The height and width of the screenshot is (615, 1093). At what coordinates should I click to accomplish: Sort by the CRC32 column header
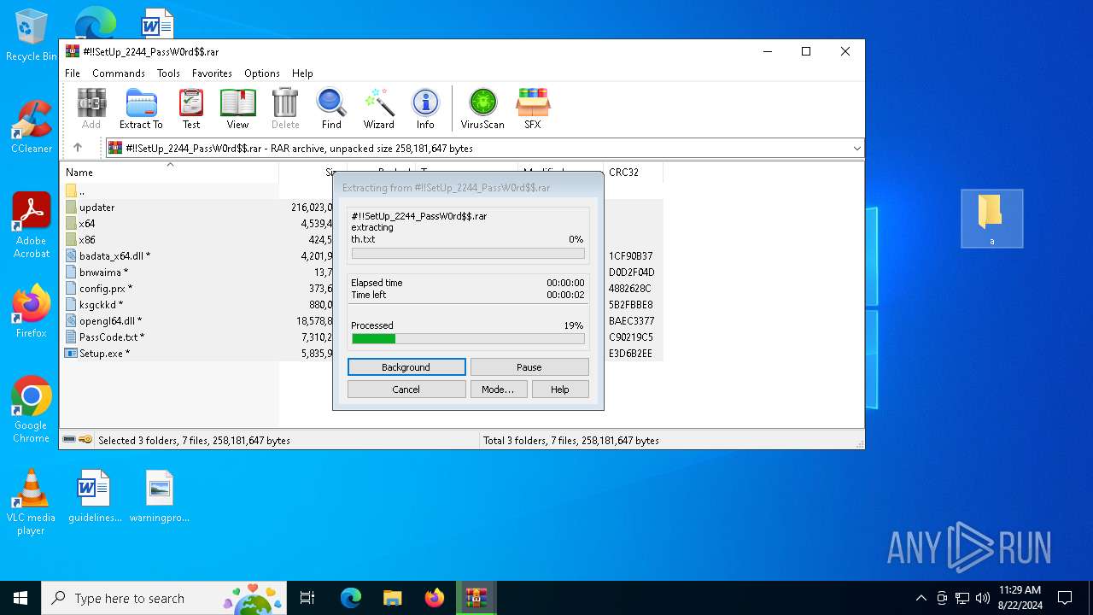coord(632,173)
